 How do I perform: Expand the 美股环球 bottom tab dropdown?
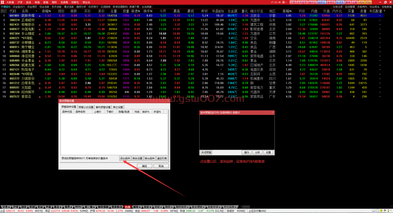(x=214, y=207)
